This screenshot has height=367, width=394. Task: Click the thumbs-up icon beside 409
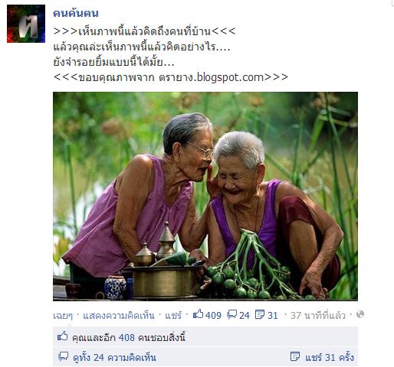198,314
